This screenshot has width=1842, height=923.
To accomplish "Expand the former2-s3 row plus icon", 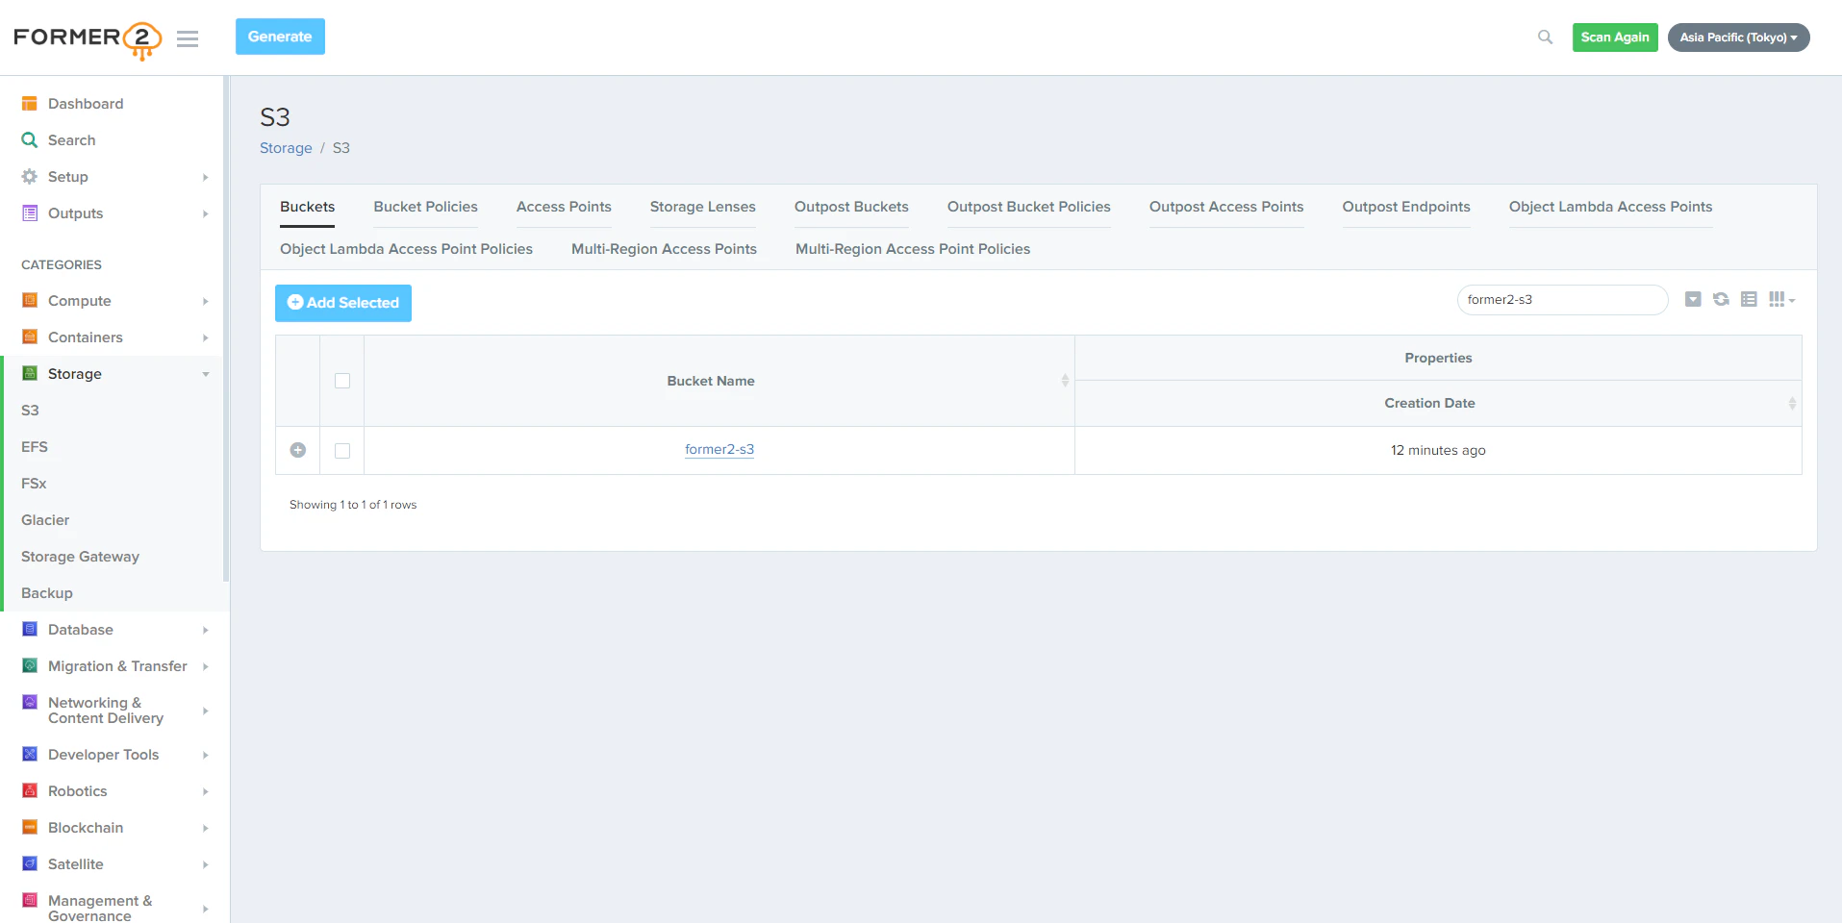I will point(298,450).
